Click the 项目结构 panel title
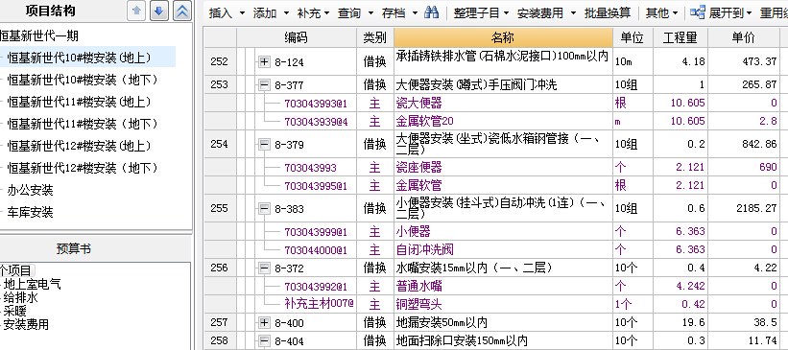This screenshot has height=350, width=788. pos(50,12)
